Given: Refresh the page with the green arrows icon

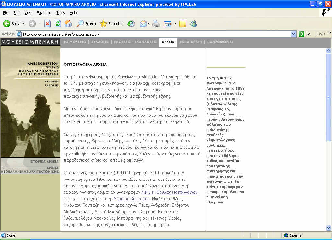Looking at the screenshot, I should tap(58, 24).
